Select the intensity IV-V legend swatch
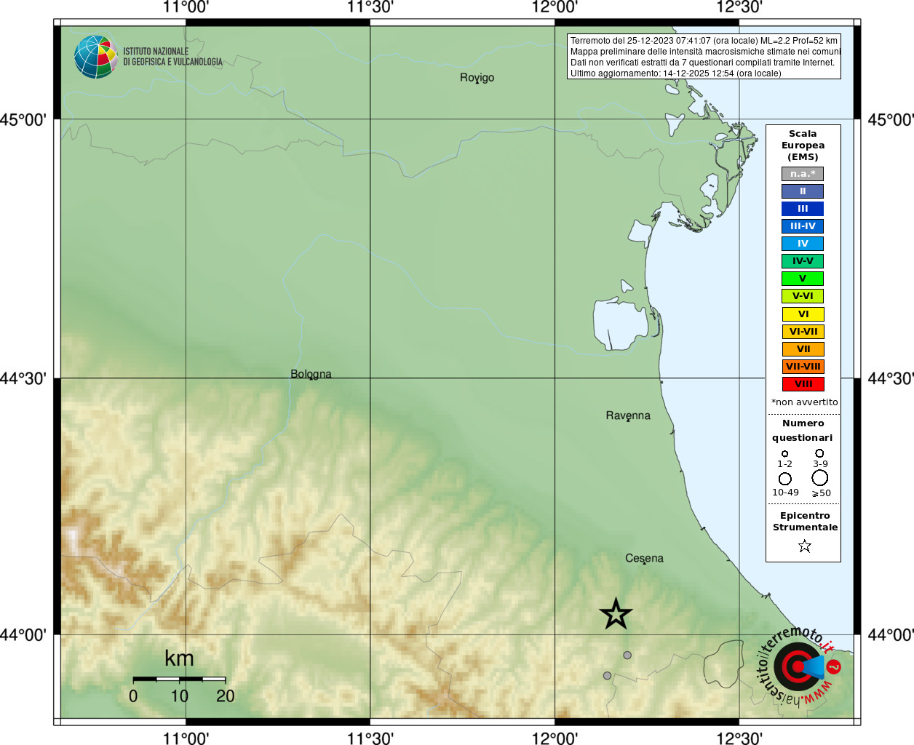The image size is (914, 745). [803, 261]
